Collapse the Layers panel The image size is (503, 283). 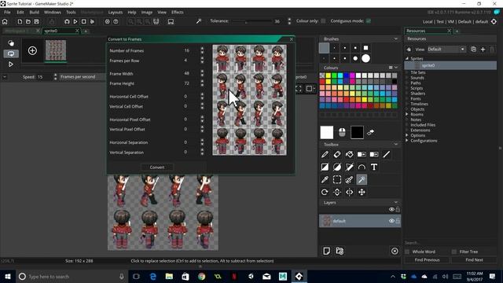[395, 203]
